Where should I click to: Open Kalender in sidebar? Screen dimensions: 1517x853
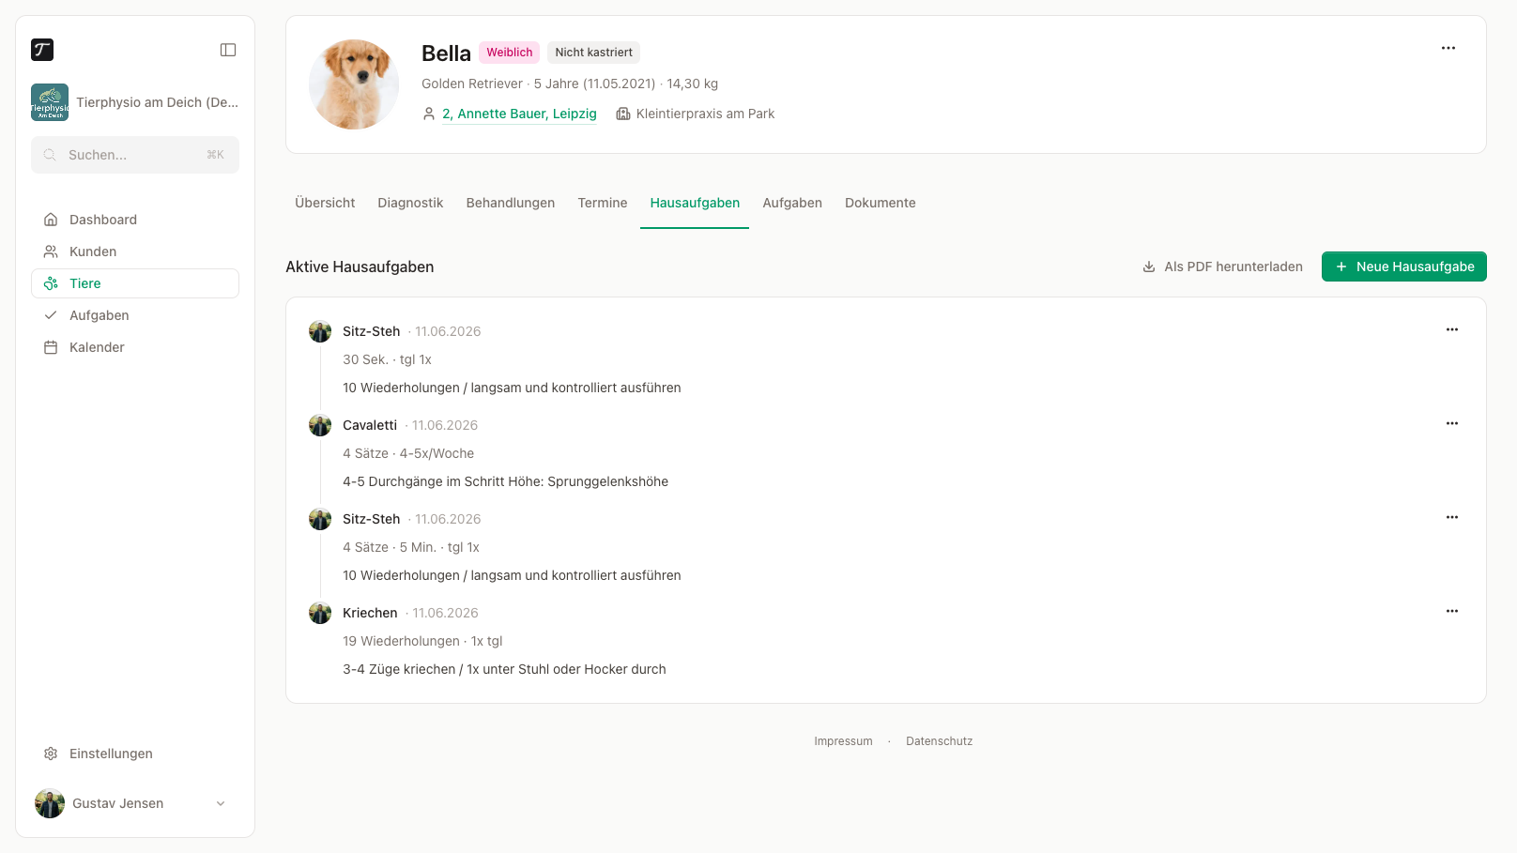tap(135, 347)
